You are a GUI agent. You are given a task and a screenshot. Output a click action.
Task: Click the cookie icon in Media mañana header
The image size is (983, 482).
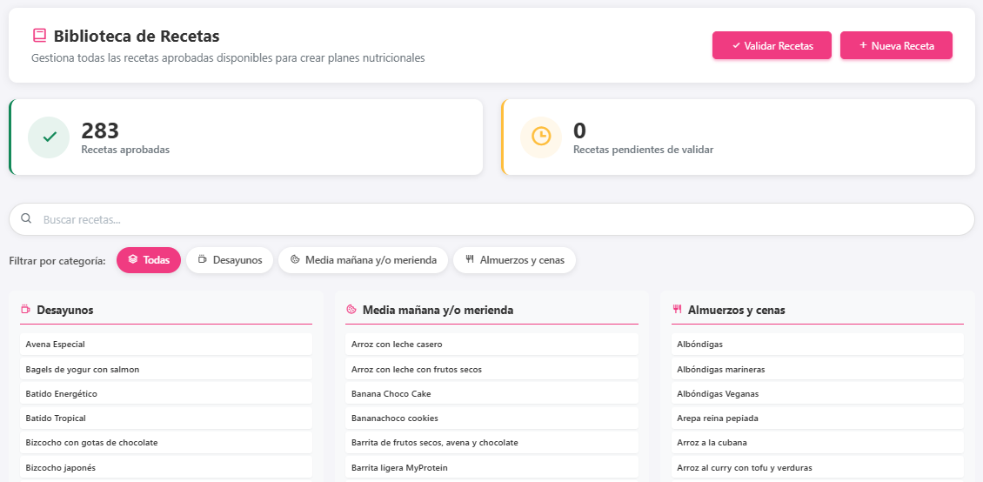pos(351,310)
